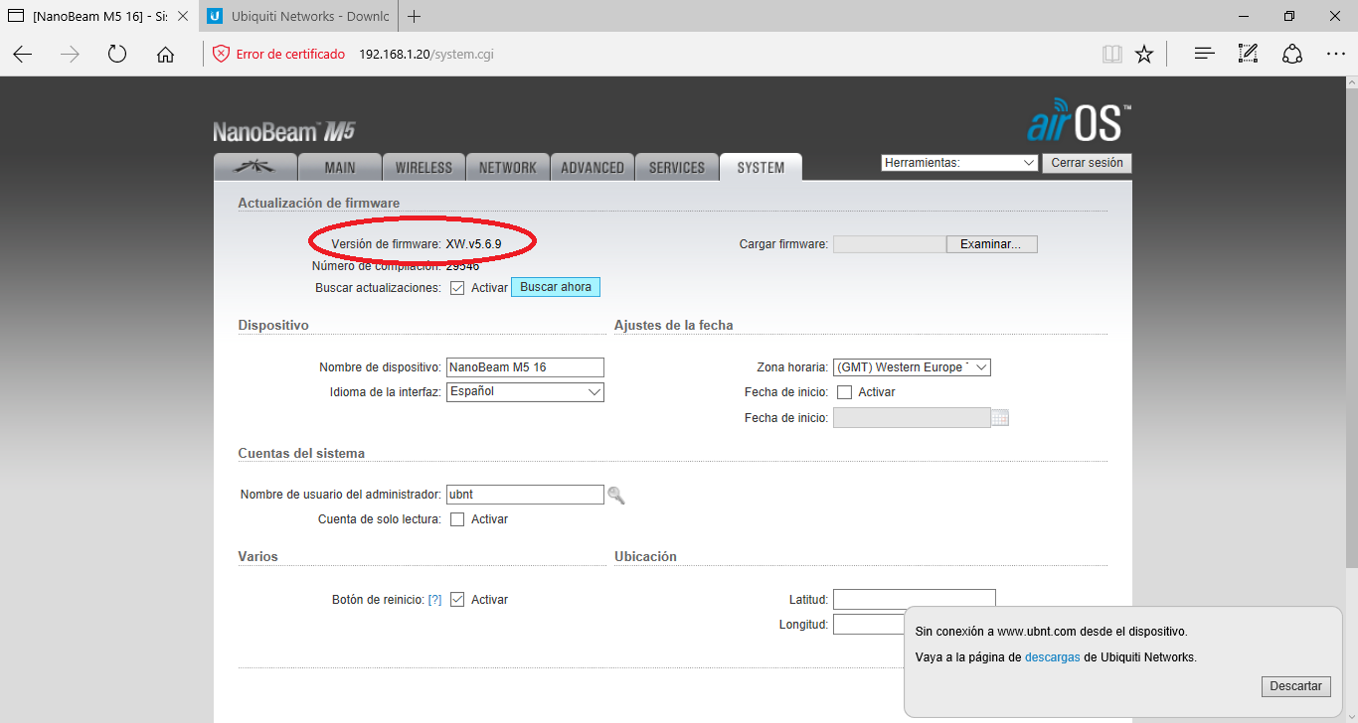1358x723 pixels.
Task: Toggle Botón de reinicio Activar checkbox
Action: coord(457,600)
